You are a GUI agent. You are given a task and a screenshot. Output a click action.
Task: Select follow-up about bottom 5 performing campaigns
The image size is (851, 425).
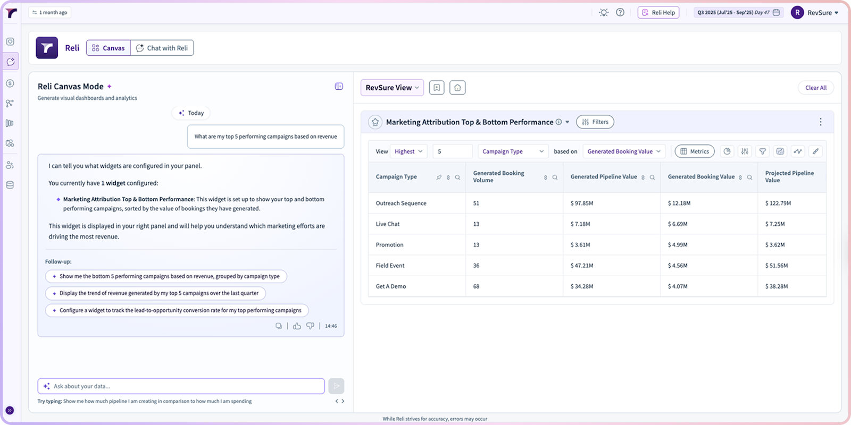click(166, 276)
